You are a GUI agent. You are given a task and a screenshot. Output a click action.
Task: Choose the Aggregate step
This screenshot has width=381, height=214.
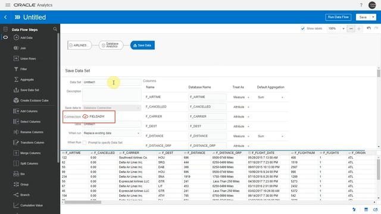[x=24, y=79]
